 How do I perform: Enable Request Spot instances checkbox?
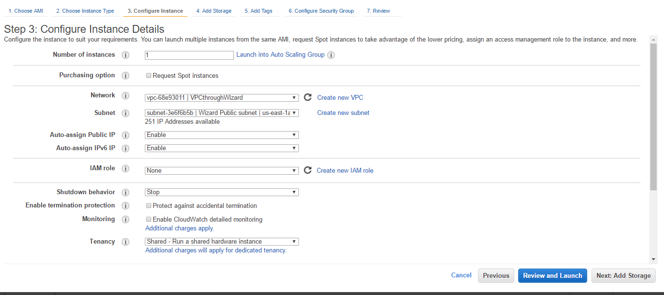click(x=149, y=75)
